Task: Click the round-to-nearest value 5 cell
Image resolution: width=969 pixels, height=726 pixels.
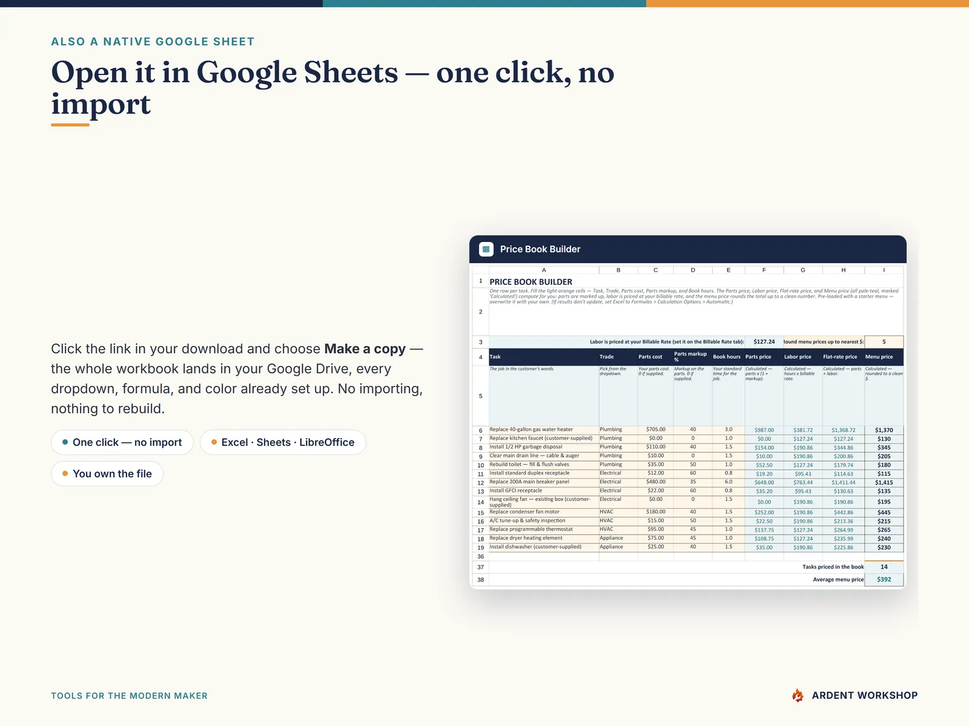Action: (x=884, y=342)
